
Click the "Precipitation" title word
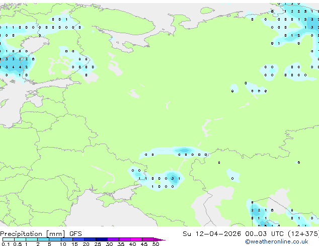pos(21,234)
